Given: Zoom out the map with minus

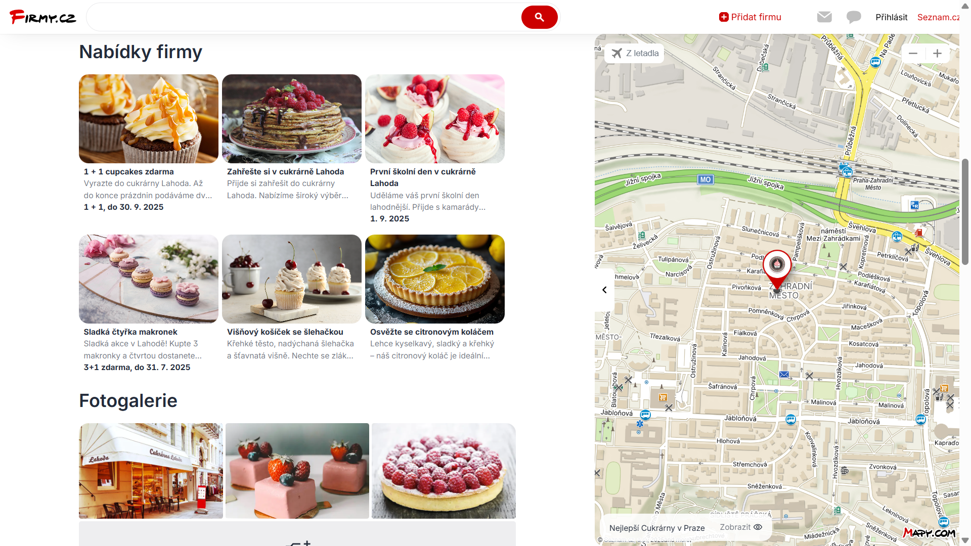Looking at the screenshot, I should 913,53.
